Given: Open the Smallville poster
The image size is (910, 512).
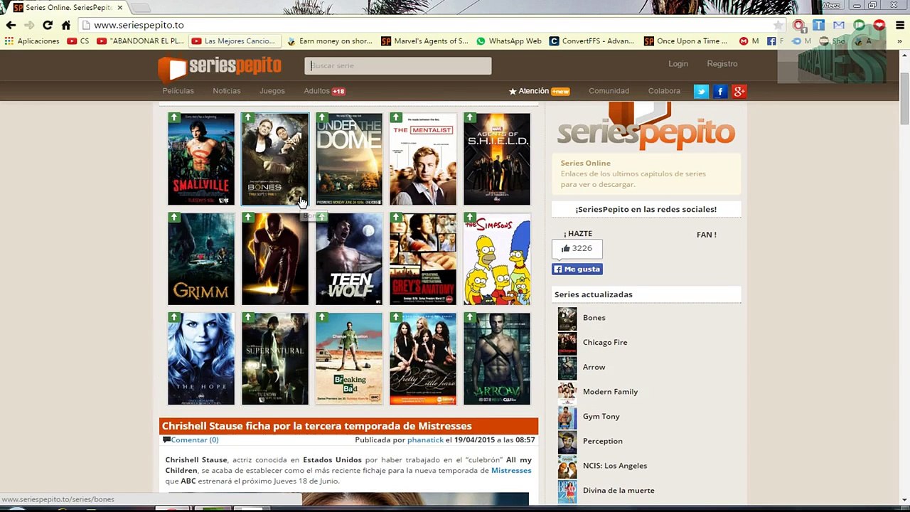Looking at the screenshot, I should (x=201, y=159).
